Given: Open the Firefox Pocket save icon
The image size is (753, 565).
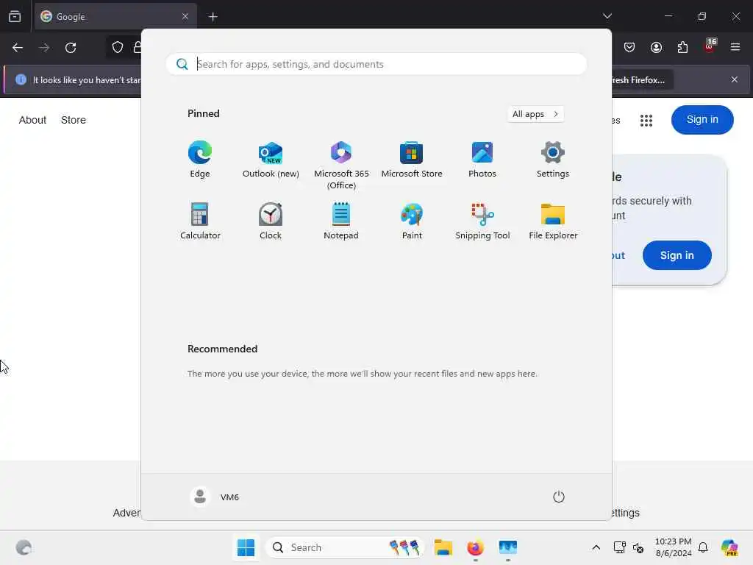Looking at the screenshot, I should pos(629,47).
